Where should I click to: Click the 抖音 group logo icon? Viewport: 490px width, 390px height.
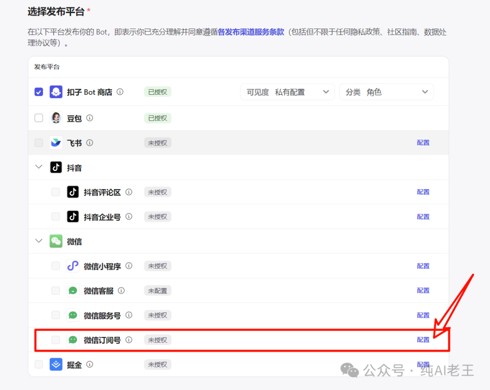click(56, 167)
